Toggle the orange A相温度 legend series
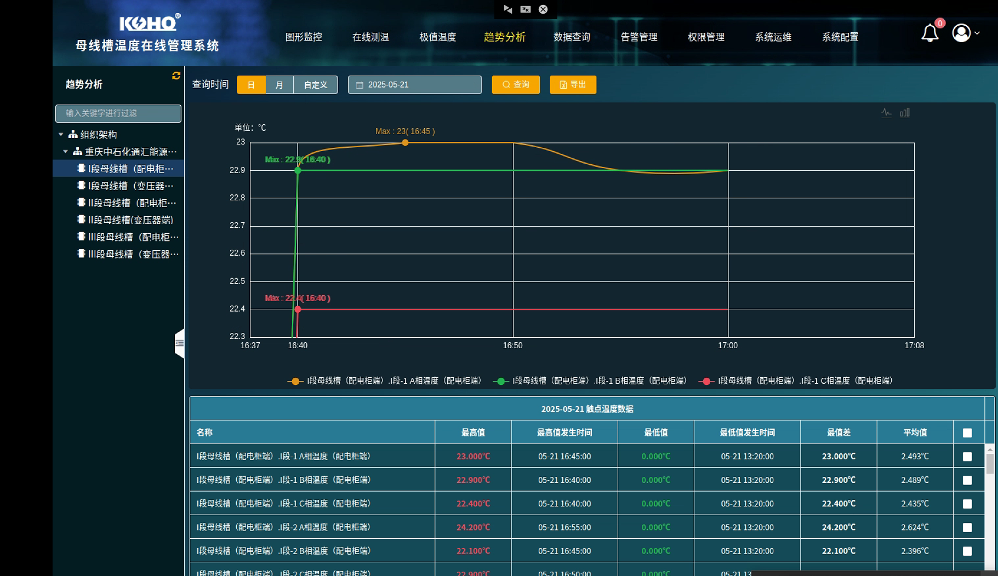Screen dimensions: 998x576 385,381
